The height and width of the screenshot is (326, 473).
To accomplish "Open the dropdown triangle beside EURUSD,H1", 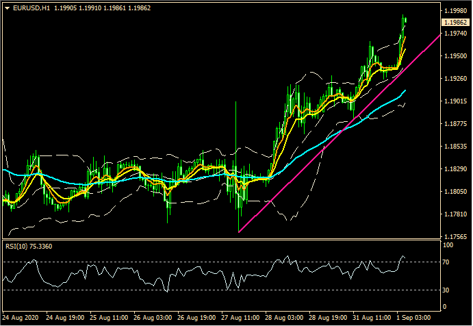I will (6, 8).
